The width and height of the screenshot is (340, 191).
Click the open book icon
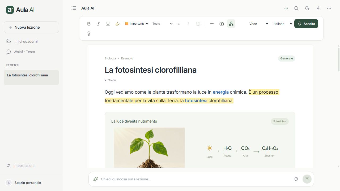point(198,24)
